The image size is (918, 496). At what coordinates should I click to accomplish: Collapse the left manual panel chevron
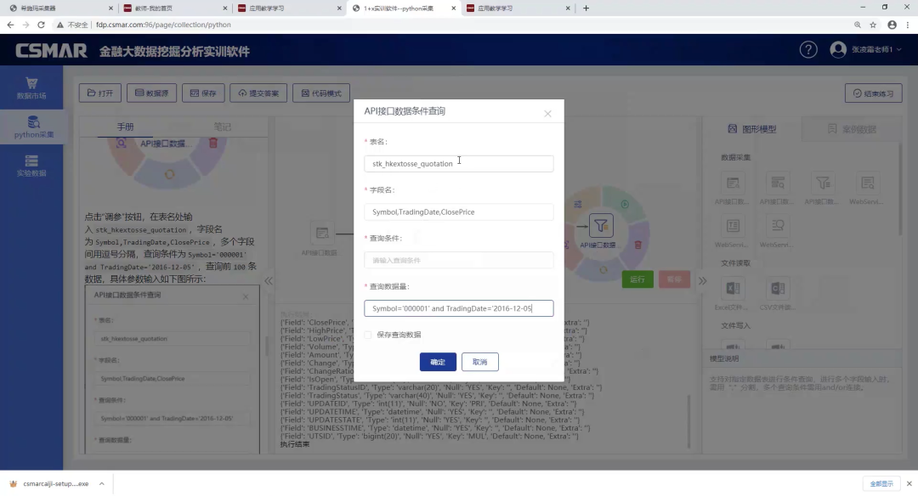click(x=268, y=280)
